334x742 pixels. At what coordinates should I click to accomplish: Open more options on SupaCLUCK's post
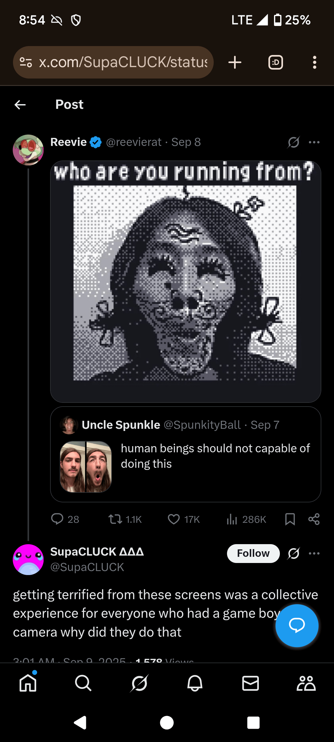314,553
